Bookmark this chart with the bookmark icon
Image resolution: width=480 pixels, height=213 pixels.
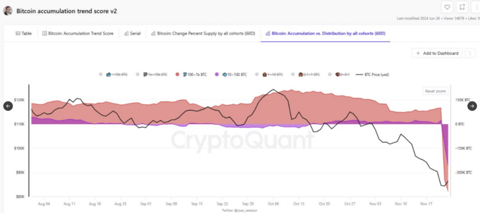tap(462, 7)
